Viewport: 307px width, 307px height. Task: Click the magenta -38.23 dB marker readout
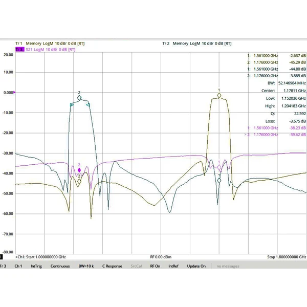[297, 128]
